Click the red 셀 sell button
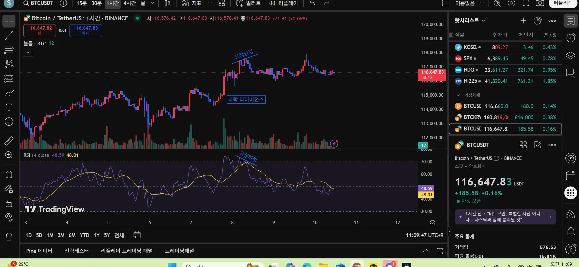579x267 pixels. [40, 31]
